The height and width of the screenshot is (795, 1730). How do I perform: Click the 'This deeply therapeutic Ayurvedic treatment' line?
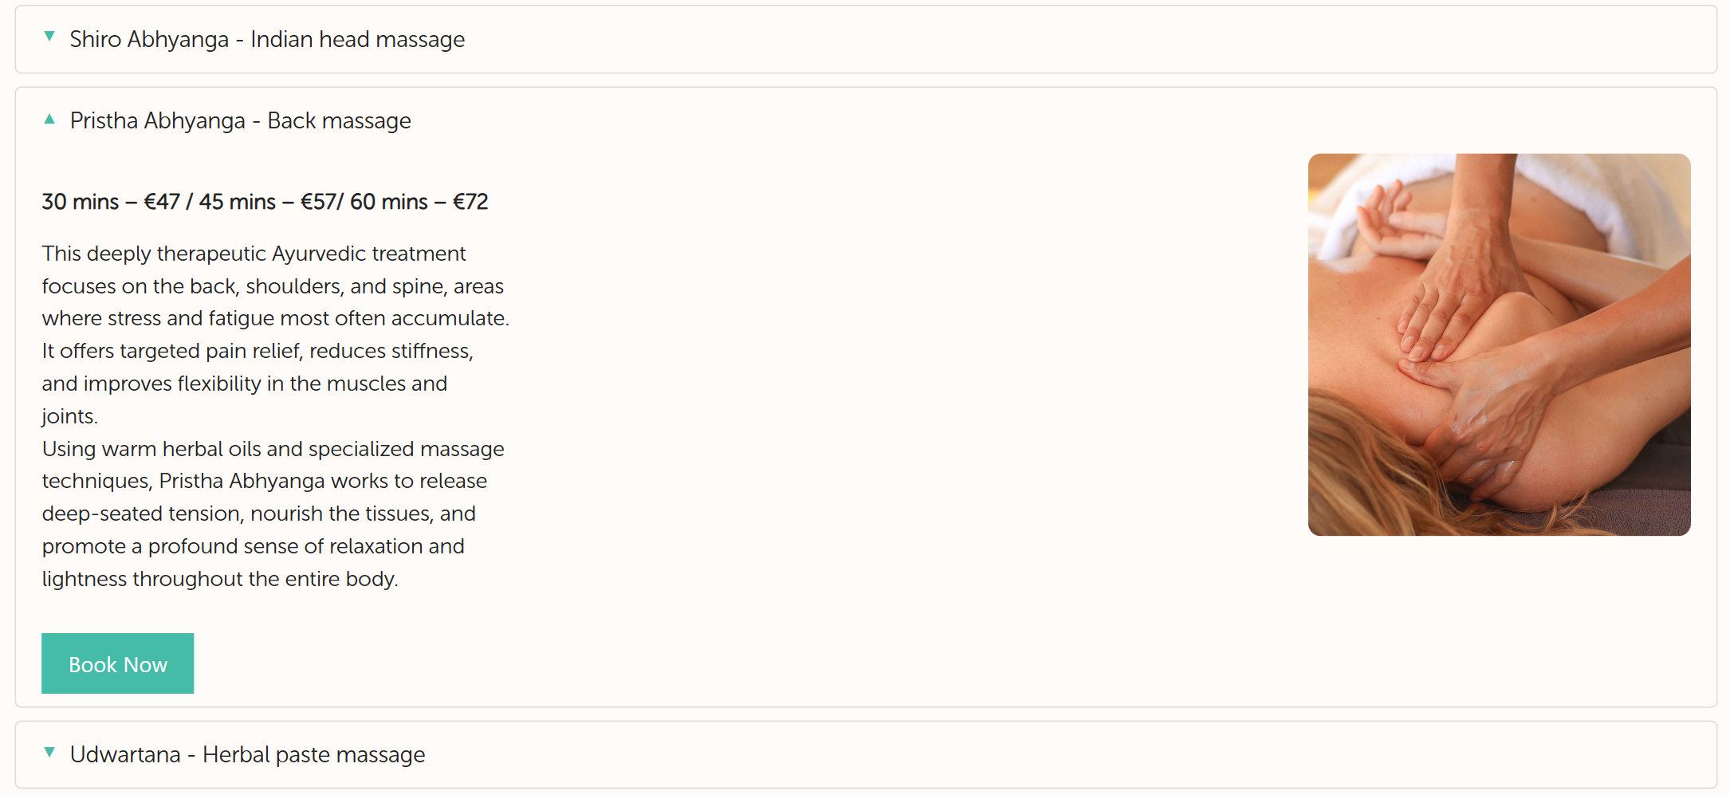point(254,254)
